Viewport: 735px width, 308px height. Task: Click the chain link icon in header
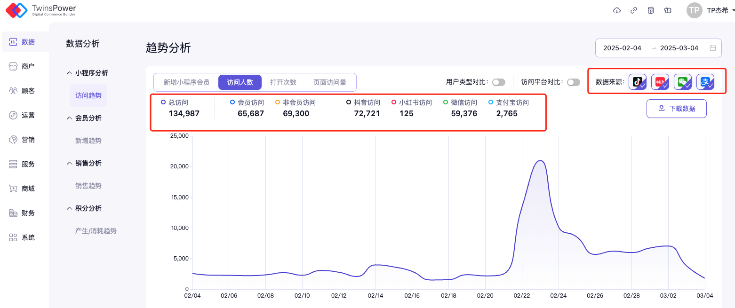pyautogui.click(x=634, y=10)
